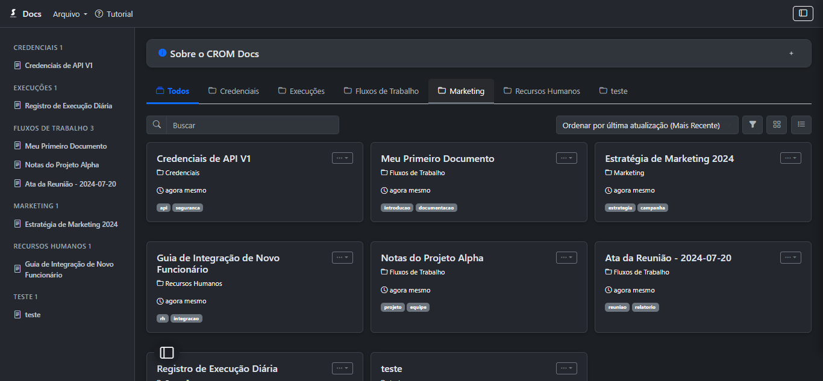823x381 pixels.
Task: Click the CROM Docs logo icon
Action: [x=13, y=13]
